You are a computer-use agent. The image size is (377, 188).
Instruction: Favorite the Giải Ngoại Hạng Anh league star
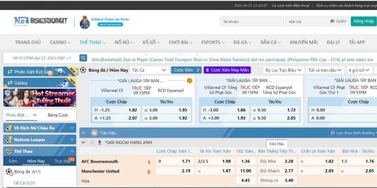[91, 142]
